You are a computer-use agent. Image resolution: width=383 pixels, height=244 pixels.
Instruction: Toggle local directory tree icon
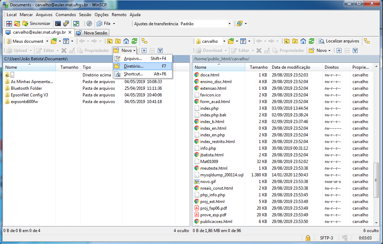(x=145, y=41)
